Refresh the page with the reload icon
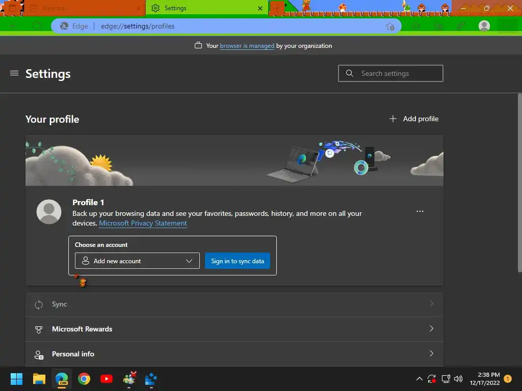The height and width of the screenshot is (391, 522). point(37,26)
